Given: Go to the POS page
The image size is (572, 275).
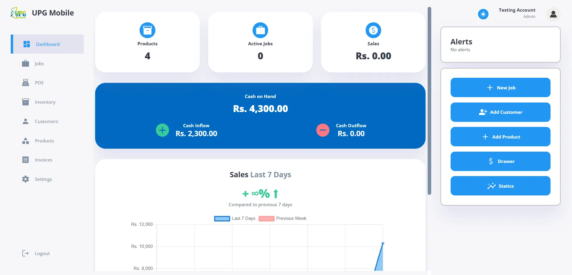Looking at the screenshot, I should [39, 83].
